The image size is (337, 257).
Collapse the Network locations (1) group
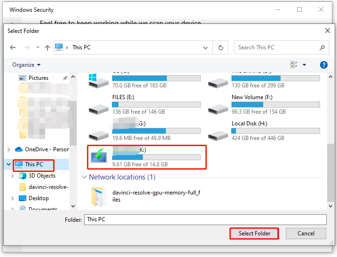(84, 177)
